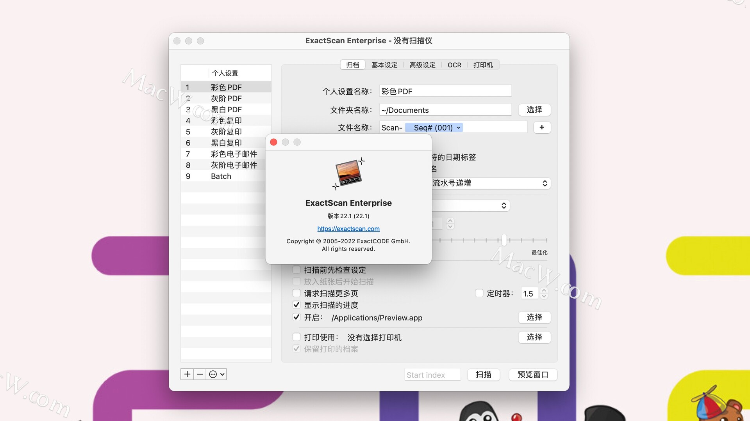Open the 高级设定 tab

422,65
